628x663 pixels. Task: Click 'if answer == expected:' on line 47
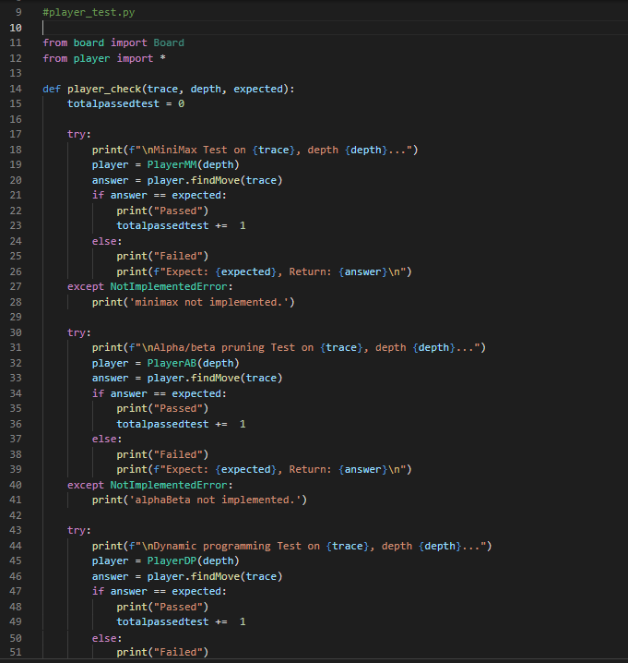160,591
